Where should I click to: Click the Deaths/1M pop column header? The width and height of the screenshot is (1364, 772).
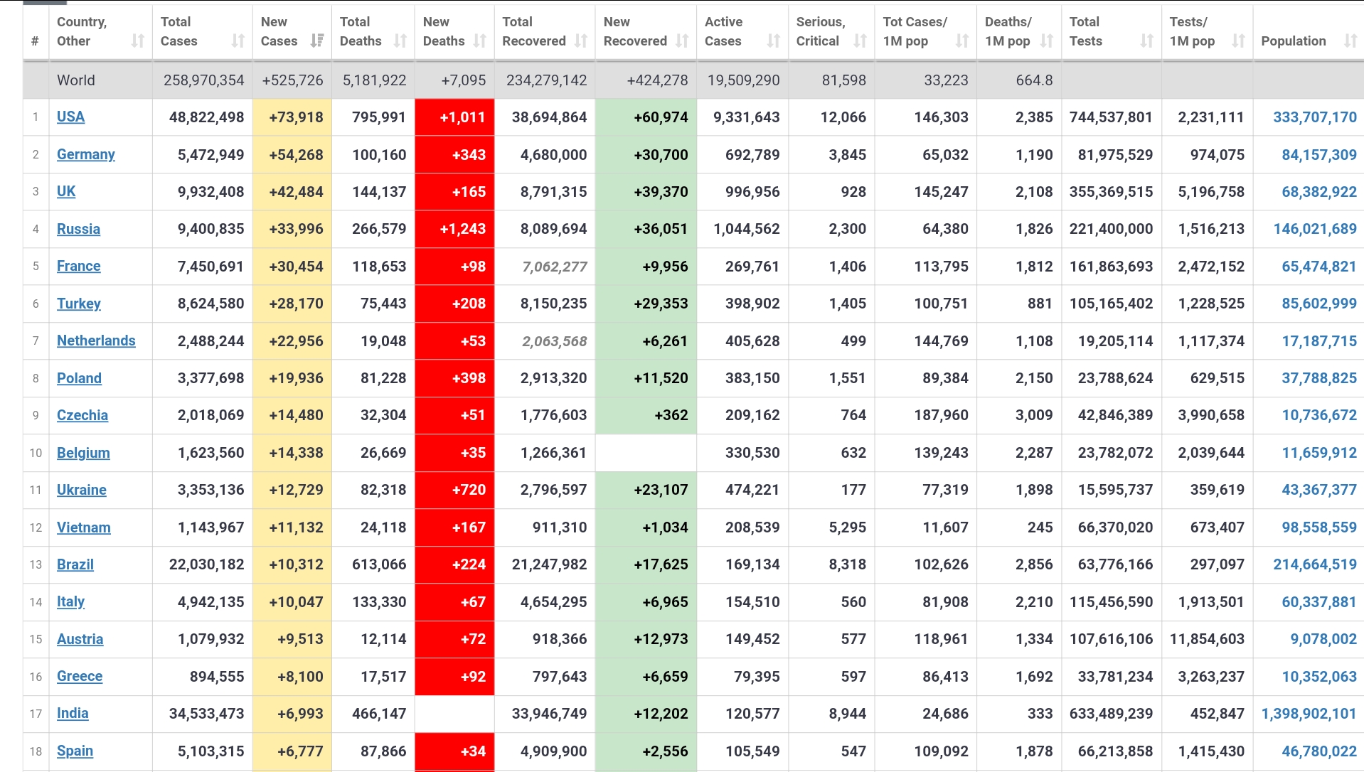(x=1008, y=32)
